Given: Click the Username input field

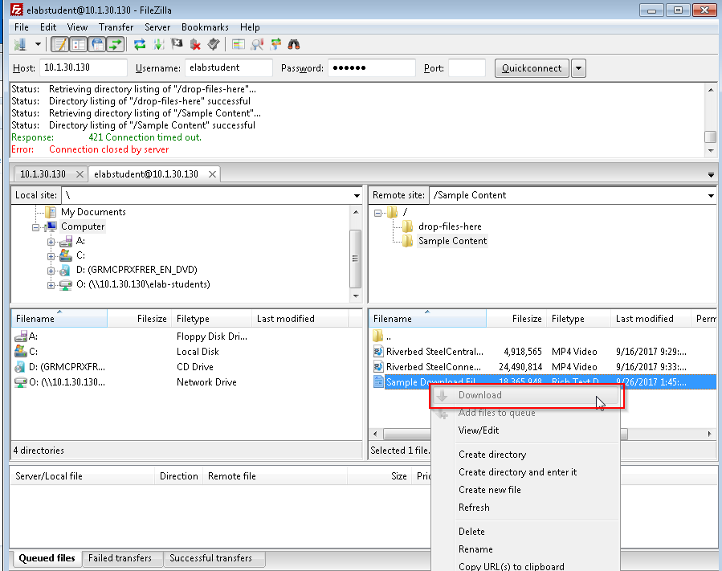Looking at the screenshot, I should click(x=229, y=67).
